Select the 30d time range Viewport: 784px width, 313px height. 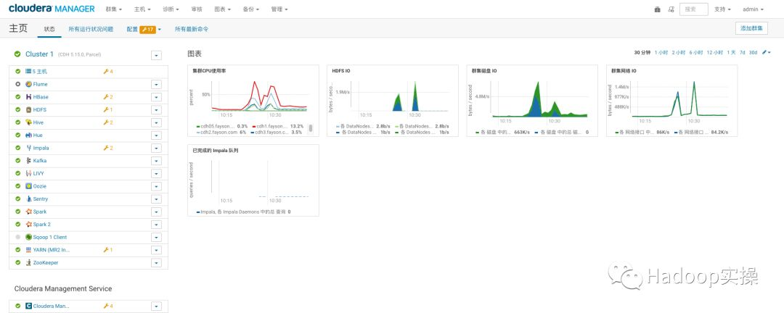click(x=753, y=52)
